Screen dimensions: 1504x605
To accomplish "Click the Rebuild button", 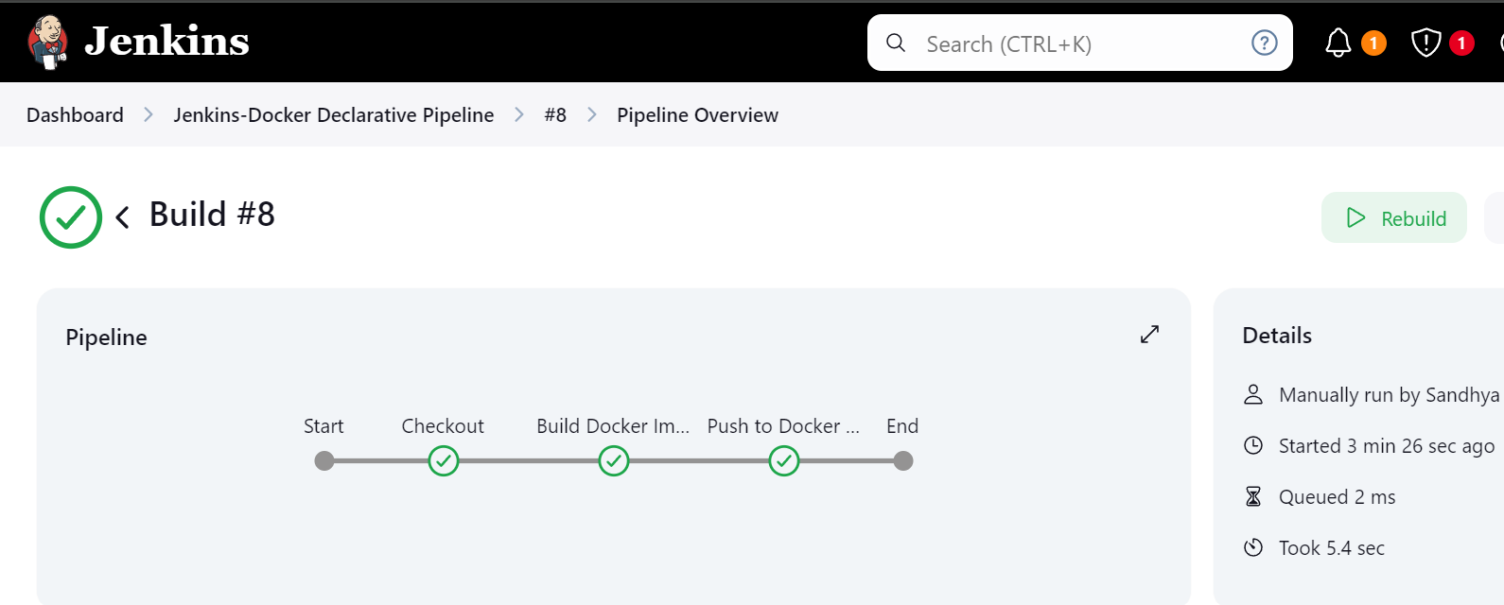I will (x=1394, y=218).
